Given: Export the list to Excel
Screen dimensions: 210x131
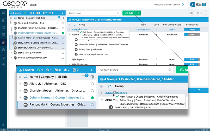Looking at the screenshot, I should tap(192, 13).
